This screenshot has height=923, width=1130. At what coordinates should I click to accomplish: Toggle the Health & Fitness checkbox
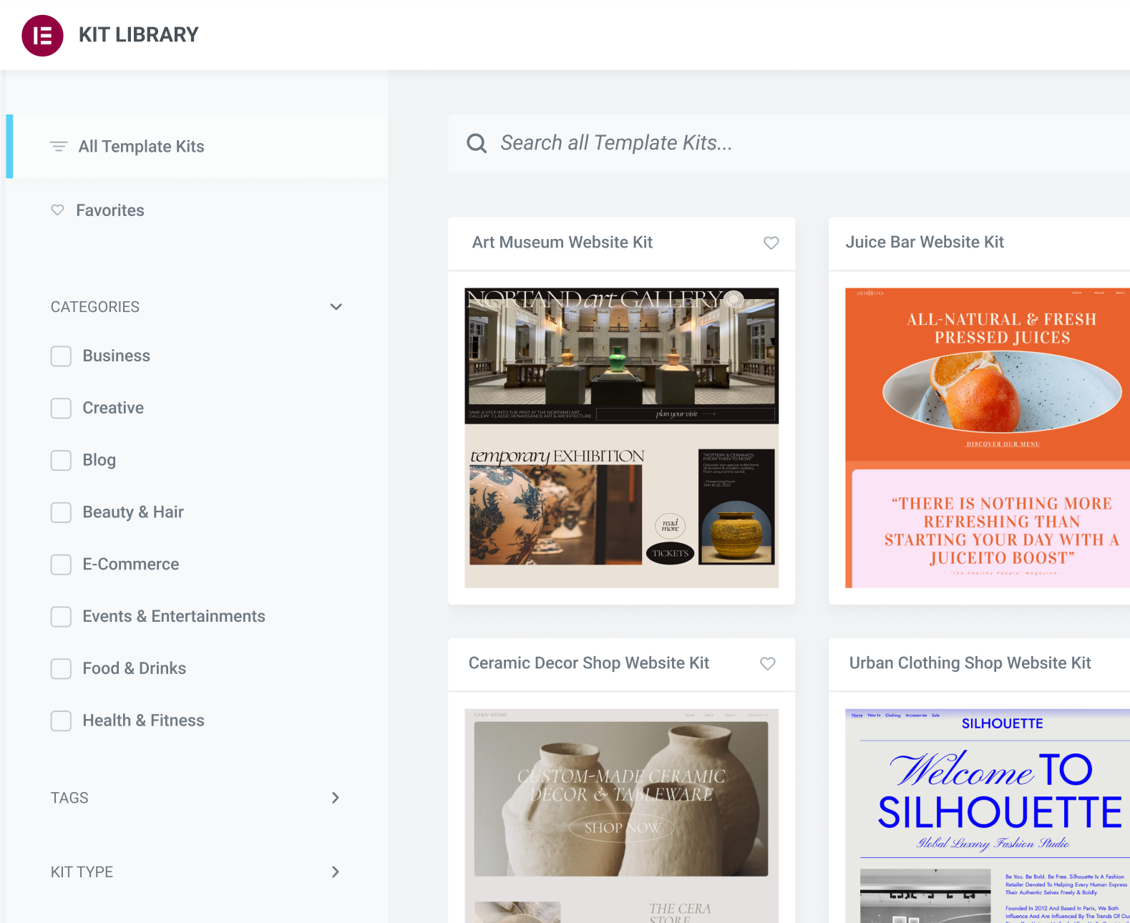pos(61,721)
